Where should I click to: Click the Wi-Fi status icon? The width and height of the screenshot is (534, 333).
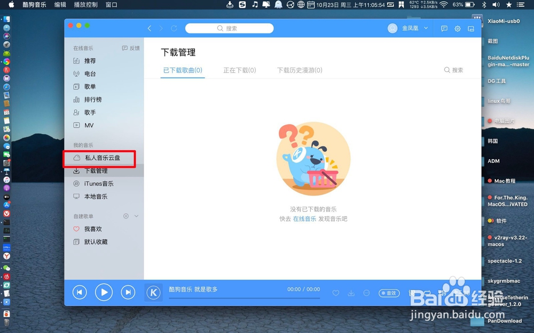[443, 4]
